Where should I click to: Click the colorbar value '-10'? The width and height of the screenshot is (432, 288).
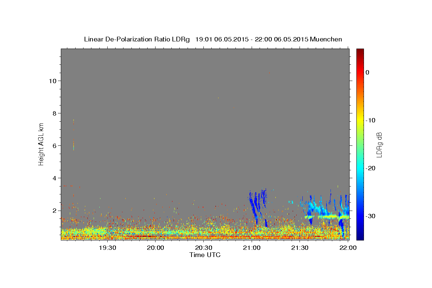tap(370, 120)
